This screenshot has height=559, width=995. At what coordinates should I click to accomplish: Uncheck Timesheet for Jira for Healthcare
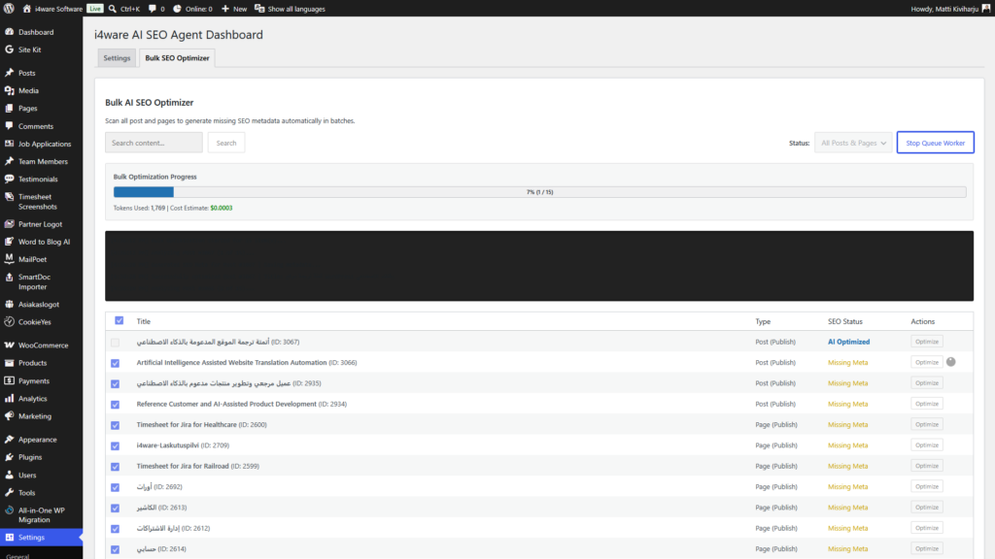(115, 425)
